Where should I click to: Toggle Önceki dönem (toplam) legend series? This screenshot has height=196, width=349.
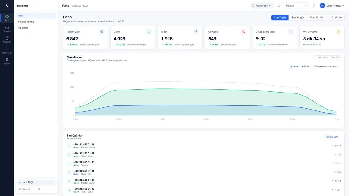click(x=325, y=67)
